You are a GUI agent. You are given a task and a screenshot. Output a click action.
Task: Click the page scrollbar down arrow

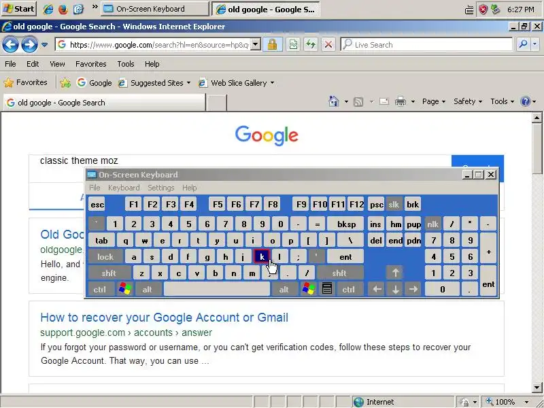click(537, 388)
